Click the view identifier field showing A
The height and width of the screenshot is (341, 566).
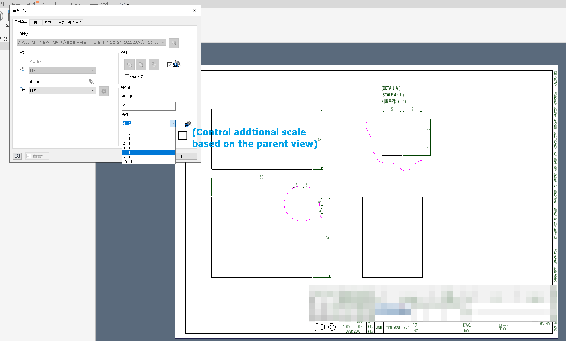click(x=148, y=106)
